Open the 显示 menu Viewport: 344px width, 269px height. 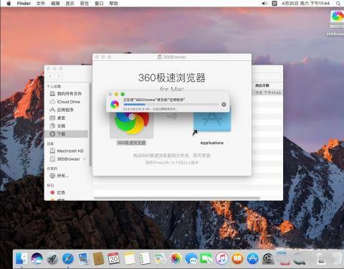coord(70,4)
